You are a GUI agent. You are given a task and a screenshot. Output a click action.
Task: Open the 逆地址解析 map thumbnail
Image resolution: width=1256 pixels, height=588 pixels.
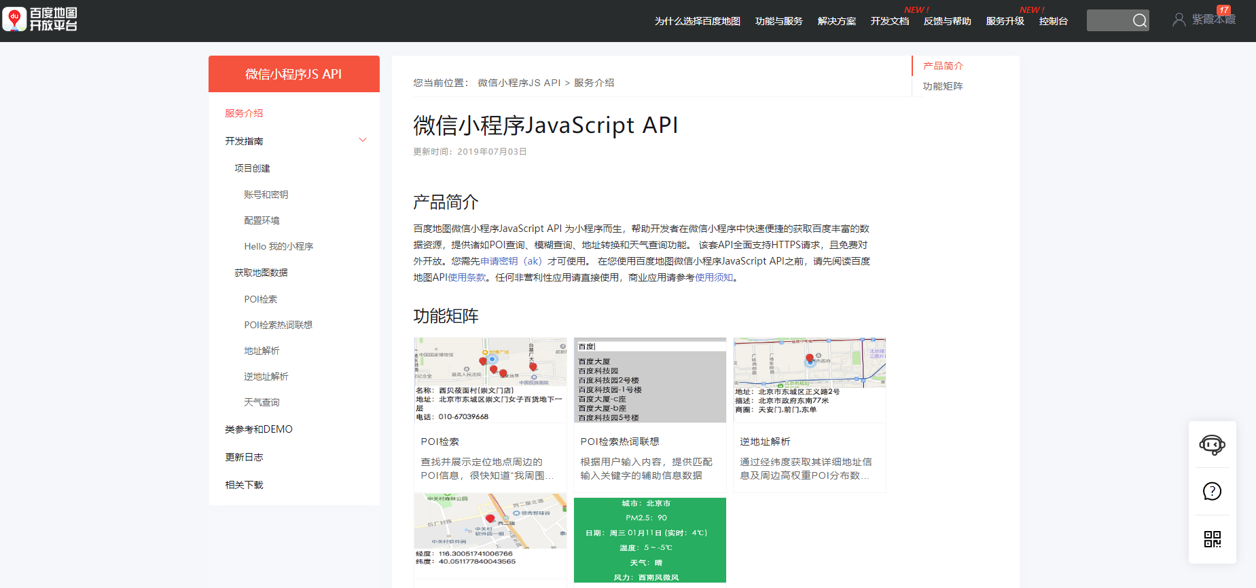click(x=810, y=380)
